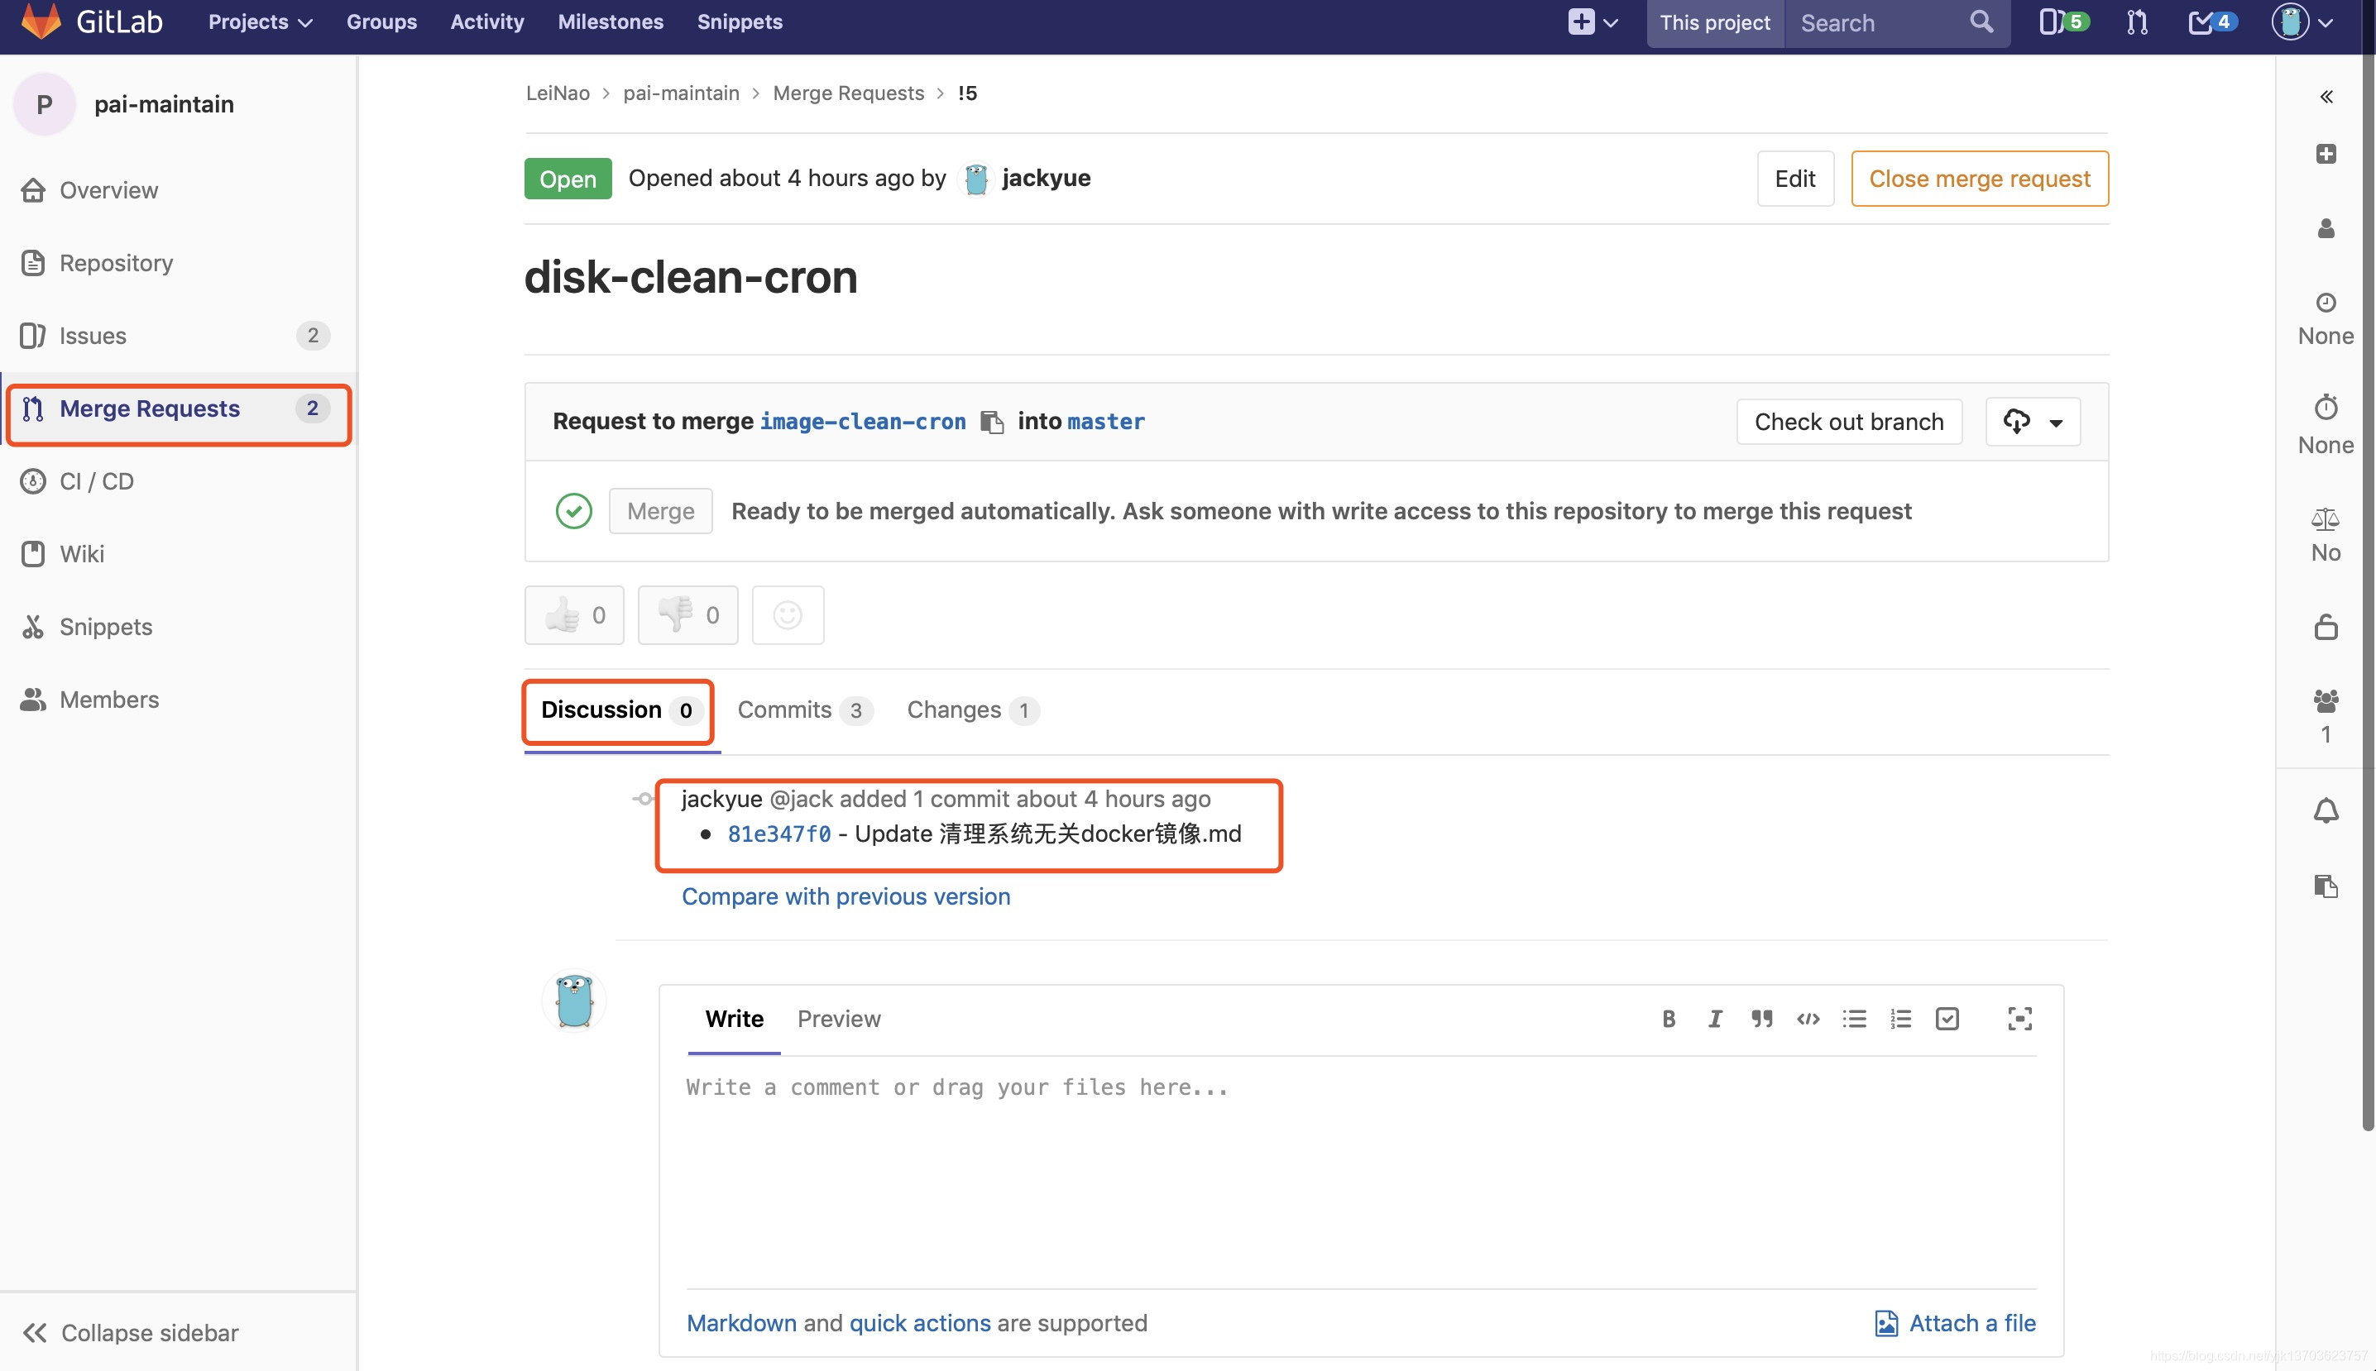Open Merge Requests in the sidebar
The height and width of the screenshot is (1371, 2376).
click(179, 408)
